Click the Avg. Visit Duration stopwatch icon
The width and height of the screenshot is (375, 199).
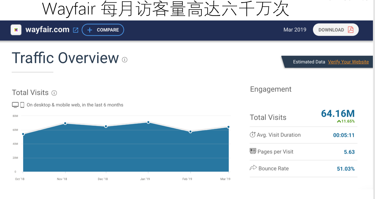253,135
